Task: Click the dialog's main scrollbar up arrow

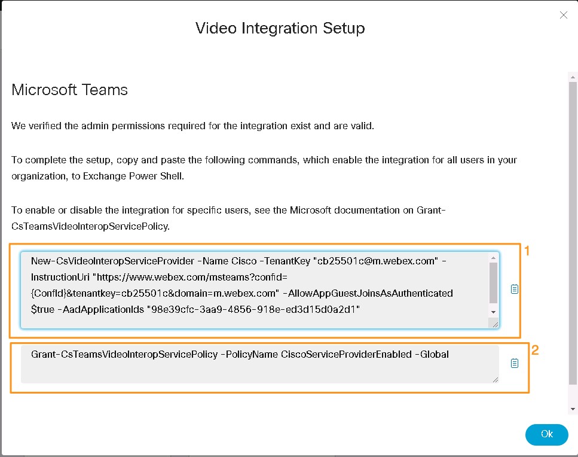Action: (x=573, y=77)
